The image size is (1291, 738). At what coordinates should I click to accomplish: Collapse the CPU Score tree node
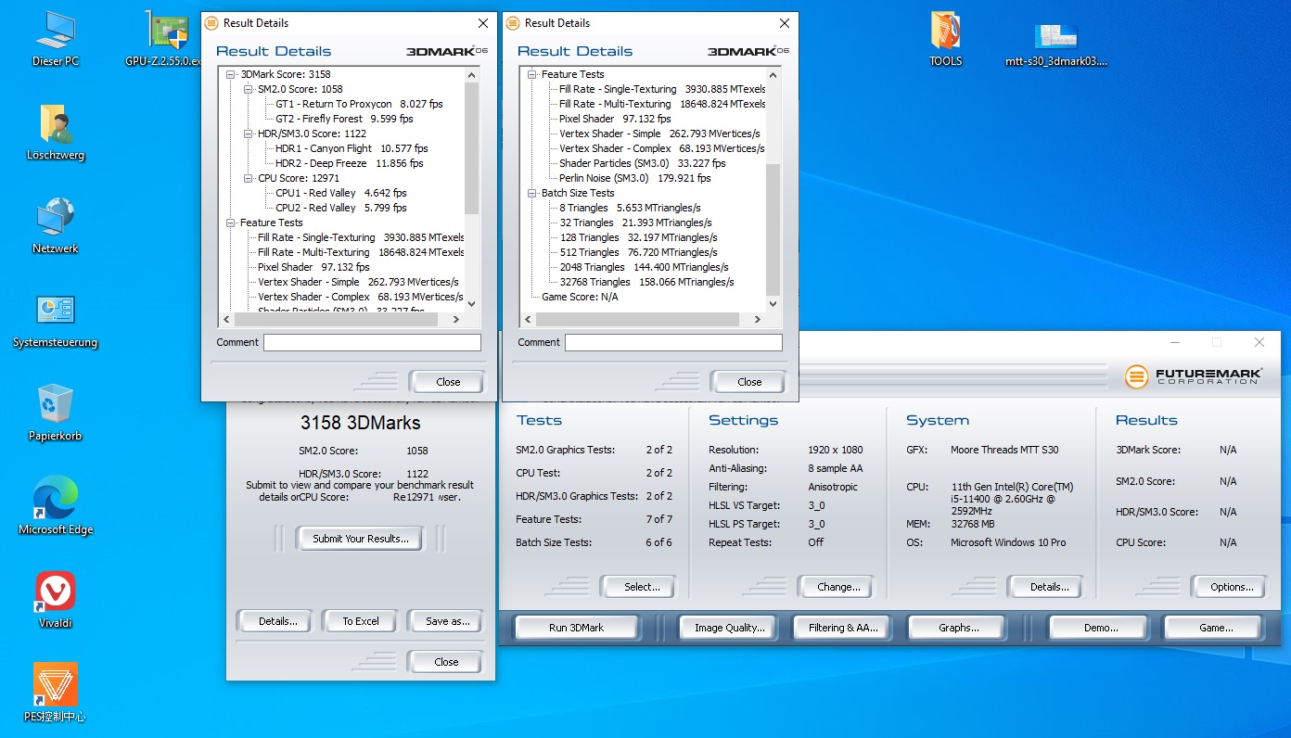click(249, 178)
